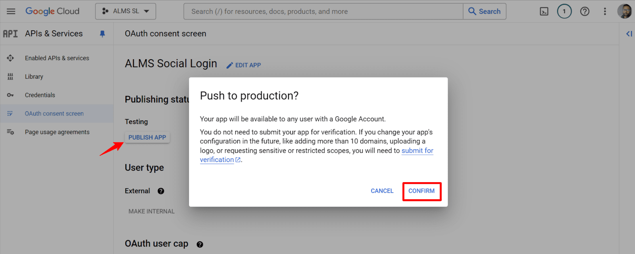Click the ALMS Social Login app name

pyautogui.click(x=171, y=63)
